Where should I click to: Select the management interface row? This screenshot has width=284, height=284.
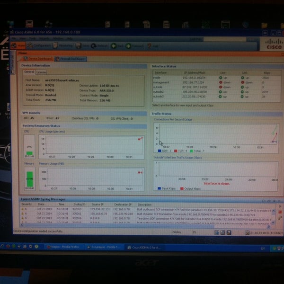click(217, 82)
